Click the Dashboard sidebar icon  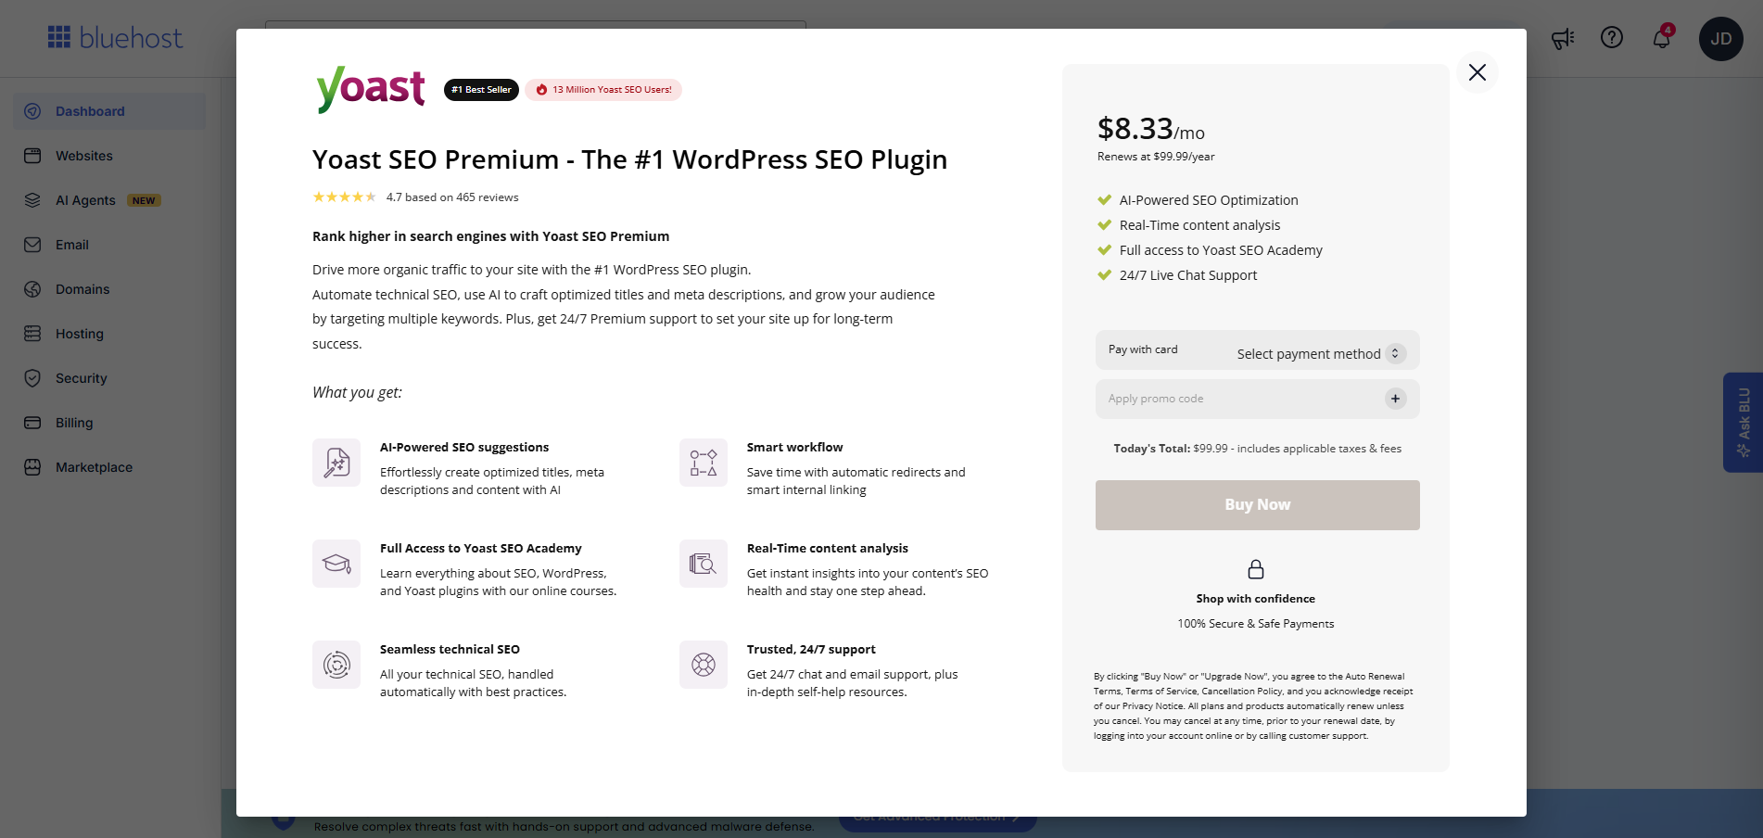click(32, 111)
